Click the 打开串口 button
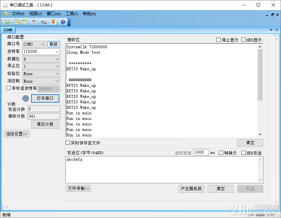The height and width of the screenshot is (218, 281). click(x=45, y=98)
